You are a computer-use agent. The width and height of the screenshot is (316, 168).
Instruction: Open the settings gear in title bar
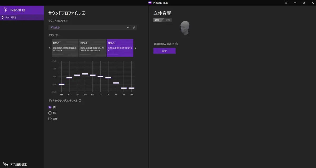pyautogui.click(x=286, y=3)
